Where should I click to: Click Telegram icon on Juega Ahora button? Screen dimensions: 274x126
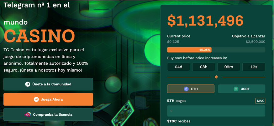pos(36,99)
